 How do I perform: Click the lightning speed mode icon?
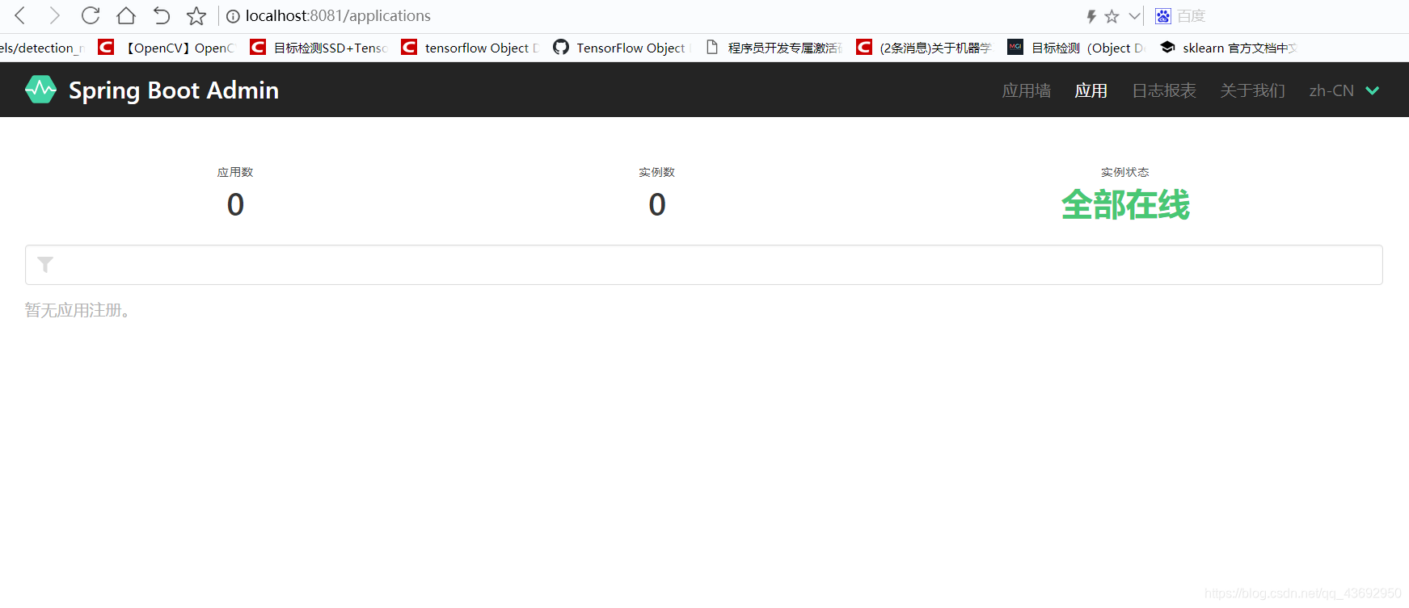tap(1091, 16)
